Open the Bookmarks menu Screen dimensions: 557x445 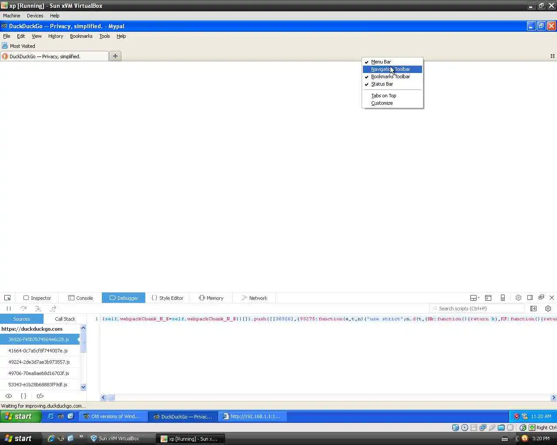click(x=81, y=36)
